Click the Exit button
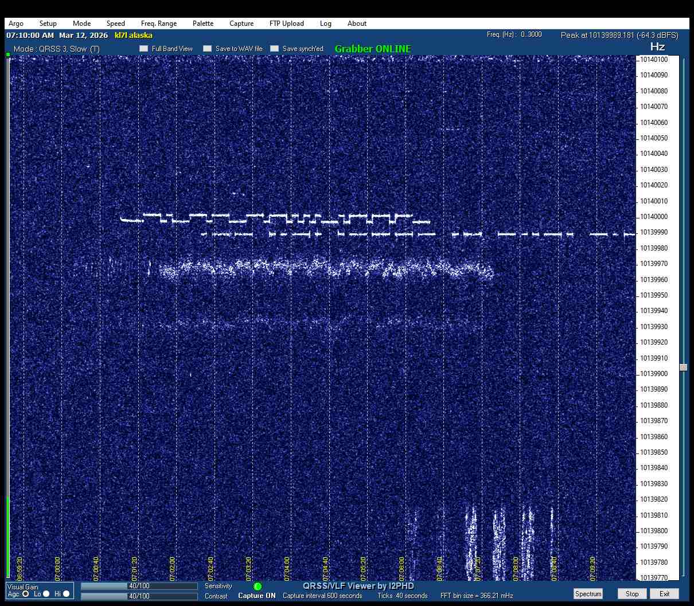The height and width of the screenshot is (606, 694). coord(664,594)
